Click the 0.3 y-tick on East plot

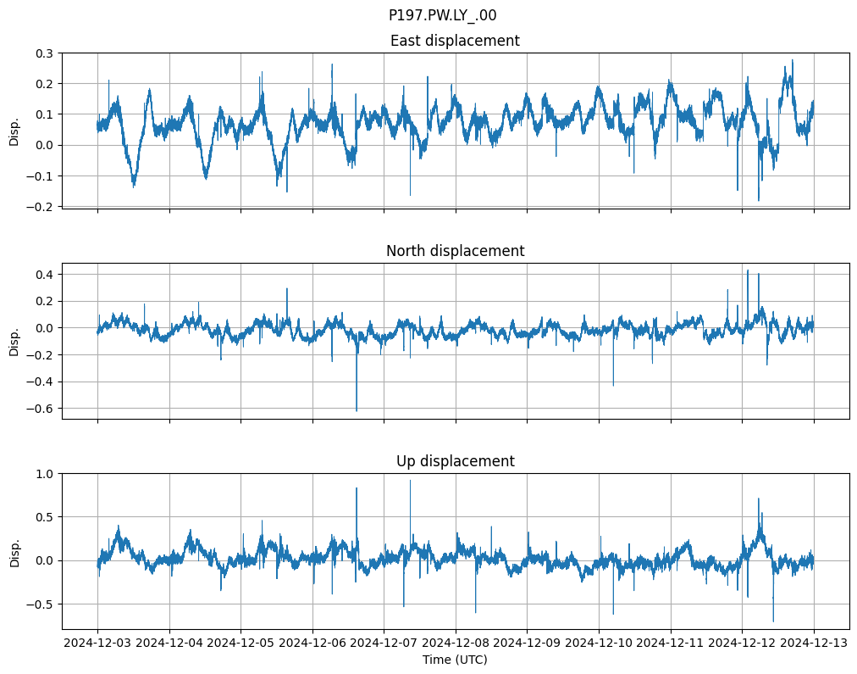[x=44, y=53]
